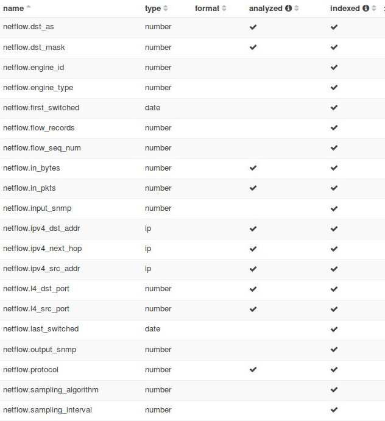Click the sort arrows beside the analyzed info icon
This screenshot has height=421, width=385.
[x=297, y=9]
